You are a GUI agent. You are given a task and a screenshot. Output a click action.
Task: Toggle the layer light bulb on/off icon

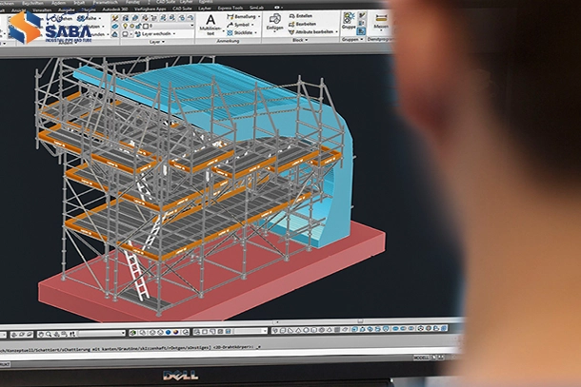click(125, 26)
